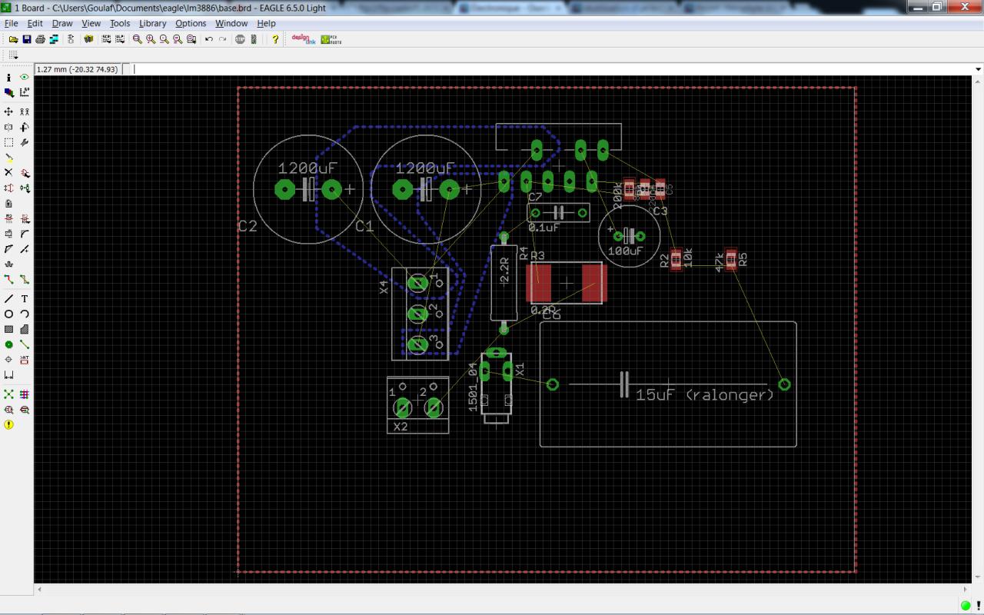Select the Via tool
This screenshot has width=984, height=615.
8,344
